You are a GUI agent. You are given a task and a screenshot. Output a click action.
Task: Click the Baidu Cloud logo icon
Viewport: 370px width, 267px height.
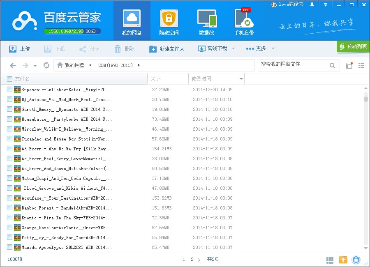(x=25, y=21)
